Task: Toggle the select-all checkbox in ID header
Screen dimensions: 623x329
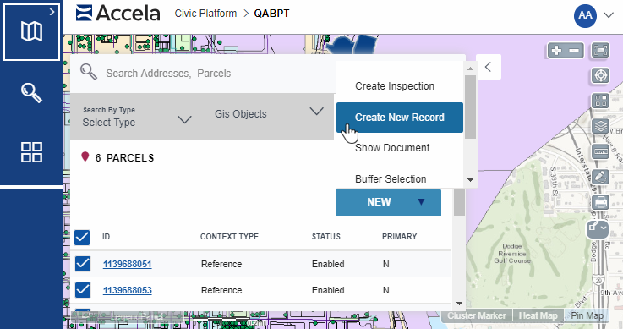Action: [82, 237]
